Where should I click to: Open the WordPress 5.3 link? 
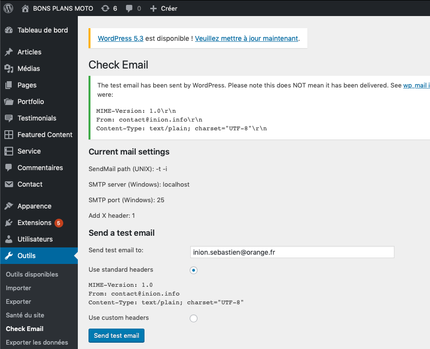pyautogui.click(x=121, y=38)
